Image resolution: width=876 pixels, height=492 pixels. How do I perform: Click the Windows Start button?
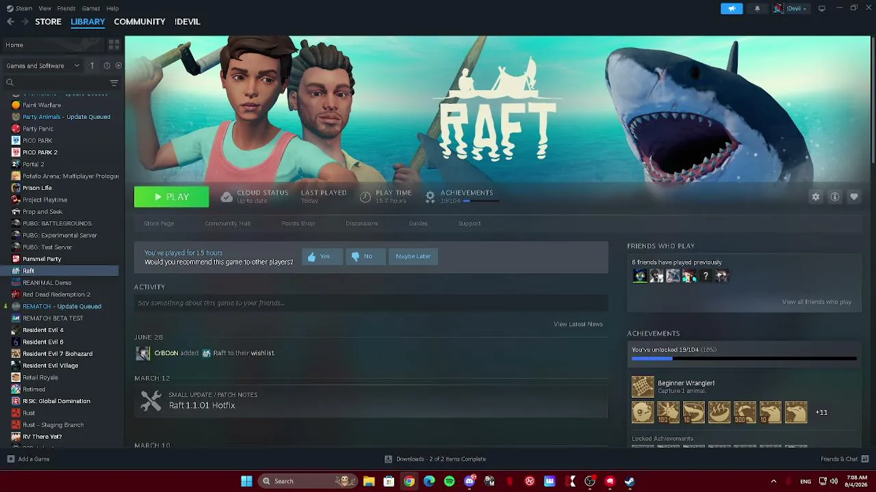(246, 481)
